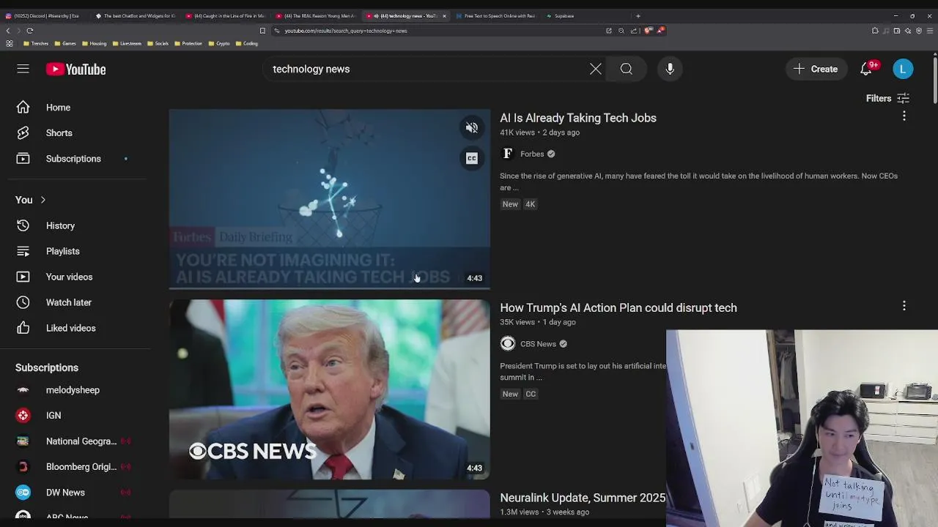Open the CBS News Trump video thumbnail
938x527 pixels.
click(329, 389)
